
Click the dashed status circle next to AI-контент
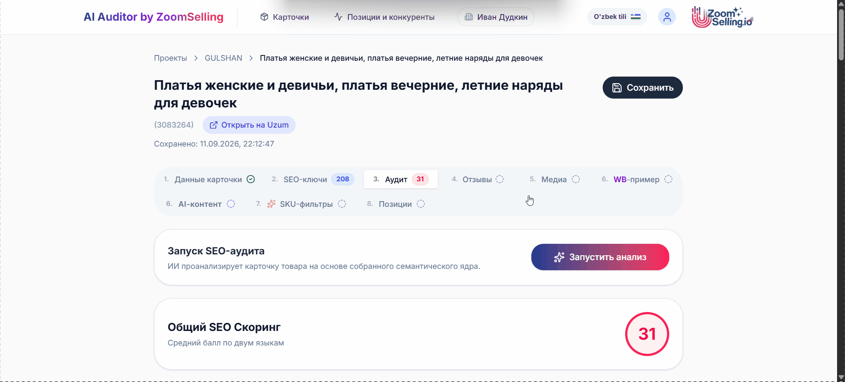[x=231, y=204]
